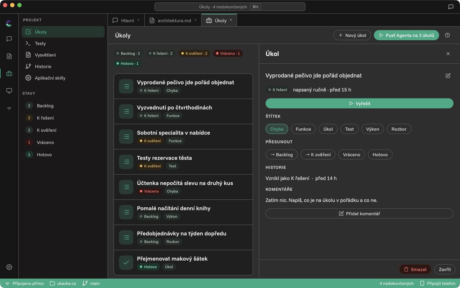Open chat panel icon in title bar
Image resolution: width=460 pixels, height=288 pixels.
click(451, 7)
